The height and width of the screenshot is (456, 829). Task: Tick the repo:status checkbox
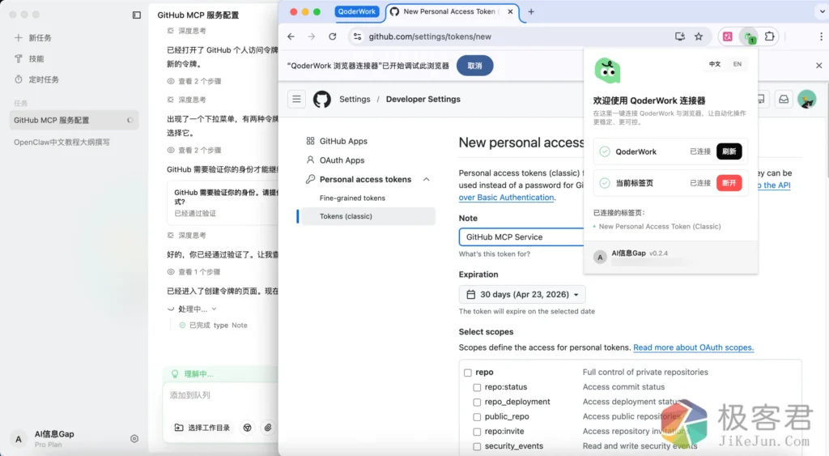(x=478, y=387)
